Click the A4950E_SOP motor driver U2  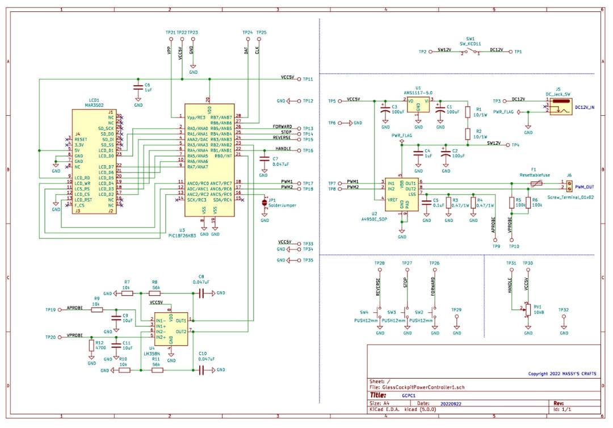click(402, 194)
